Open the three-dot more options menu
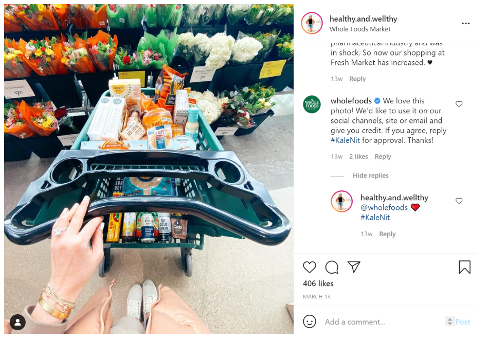 pyautogui.click(x=465, y=23)
